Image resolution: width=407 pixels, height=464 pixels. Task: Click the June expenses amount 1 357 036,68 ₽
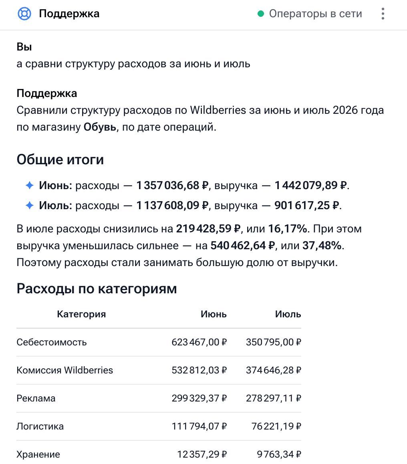click(x=172, y=185)
